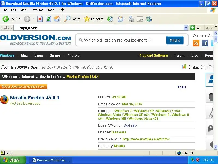Click the Windows start button
218x164 pixels.
13,160
